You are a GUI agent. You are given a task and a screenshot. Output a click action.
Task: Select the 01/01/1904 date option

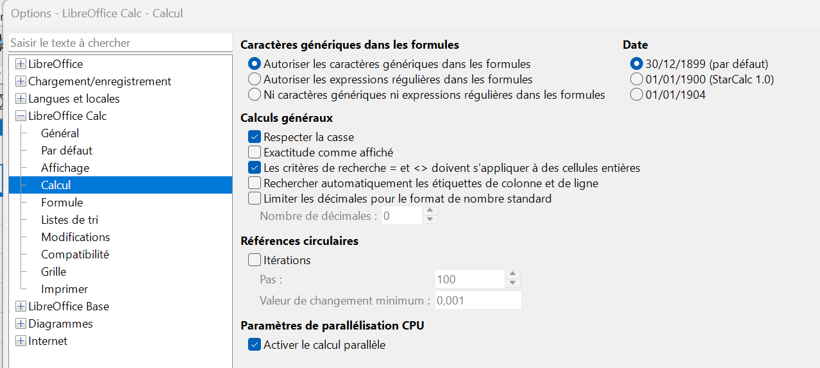(637, 95)
